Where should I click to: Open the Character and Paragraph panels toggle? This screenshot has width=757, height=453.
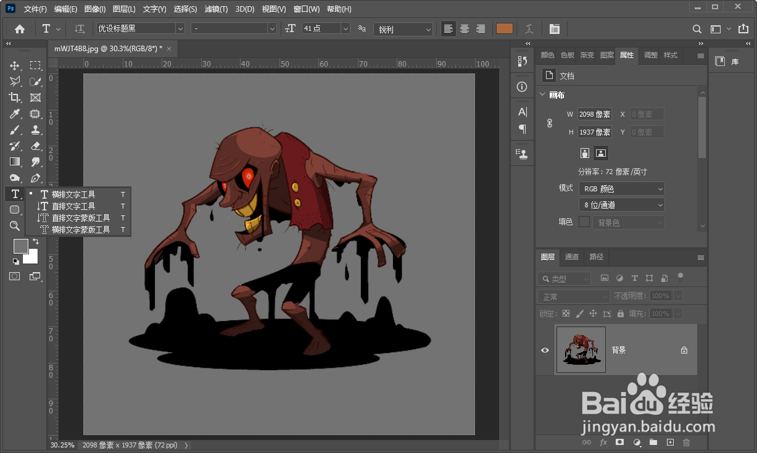555,29
